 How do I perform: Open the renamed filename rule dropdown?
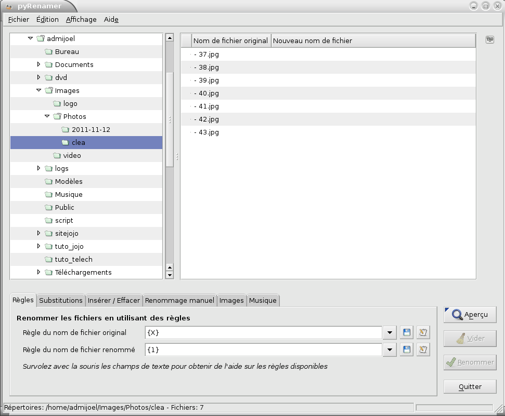(x=390, y=351)
